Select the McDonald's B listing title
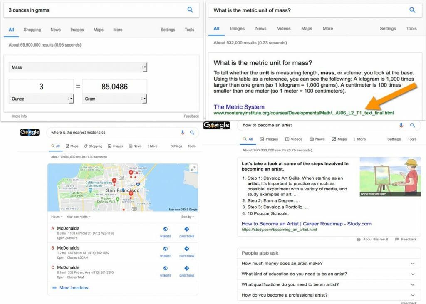Image resolution: width=426 pixels, height=304 pixels. tap(68, 248)
